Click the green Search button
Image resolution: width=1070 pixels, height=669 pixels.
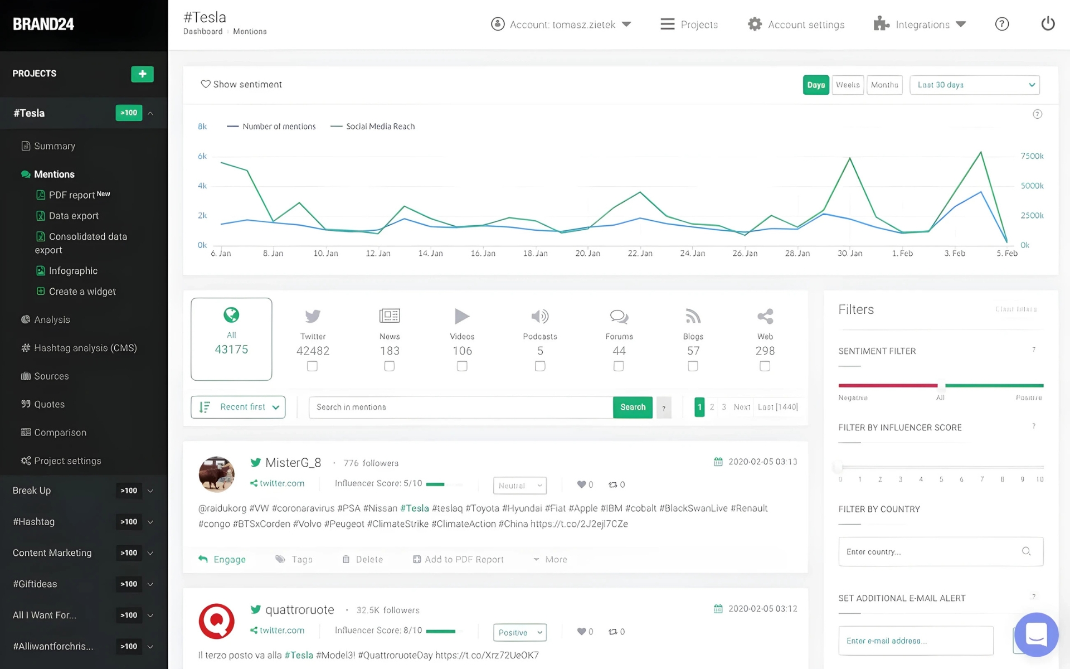click(x=633, y=407)
